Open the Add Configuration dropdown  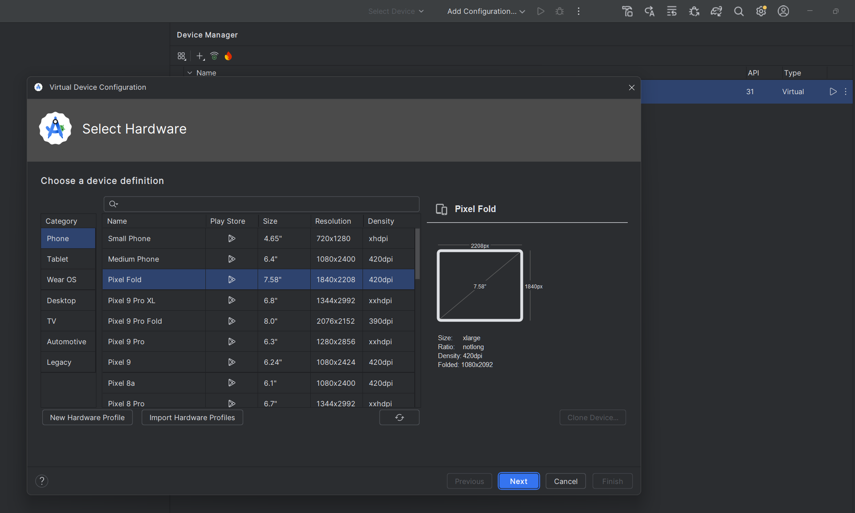[x=486, y=11]
